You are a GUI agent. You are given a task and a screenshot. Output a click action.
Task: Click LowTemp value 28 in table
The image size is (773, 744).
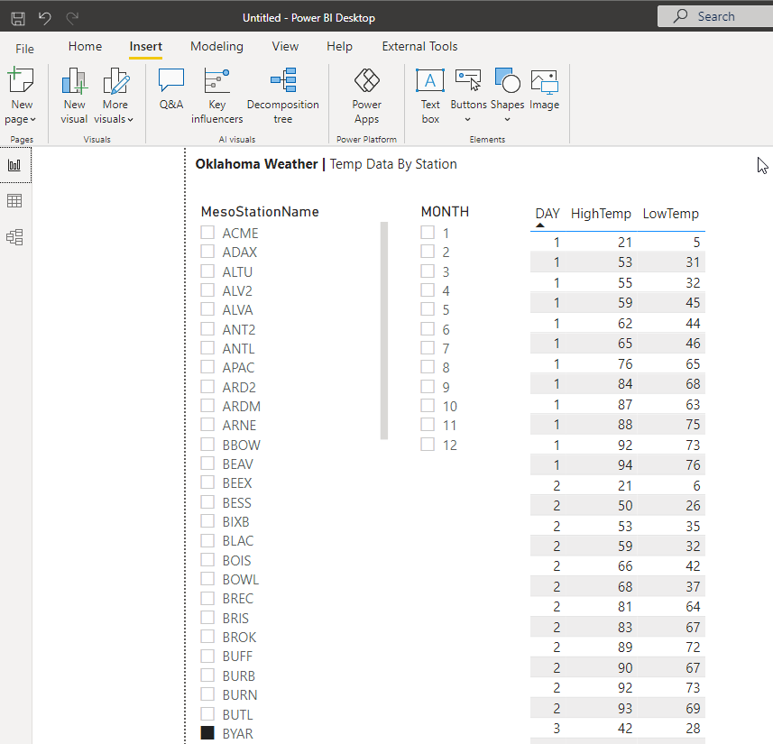[x=693, y=729]
